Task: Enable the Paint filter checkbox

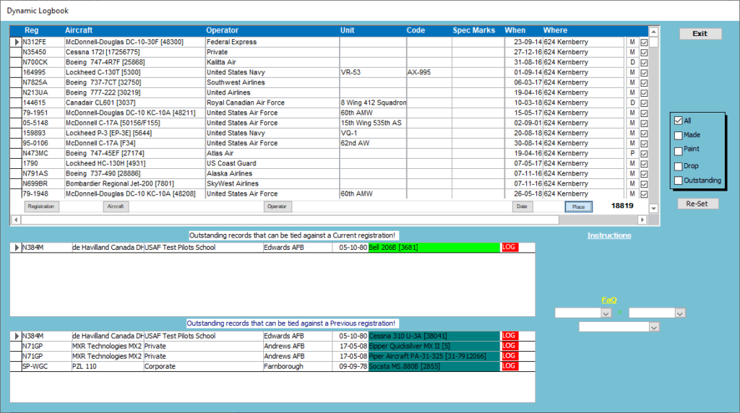Action: (x=678, y=151)
